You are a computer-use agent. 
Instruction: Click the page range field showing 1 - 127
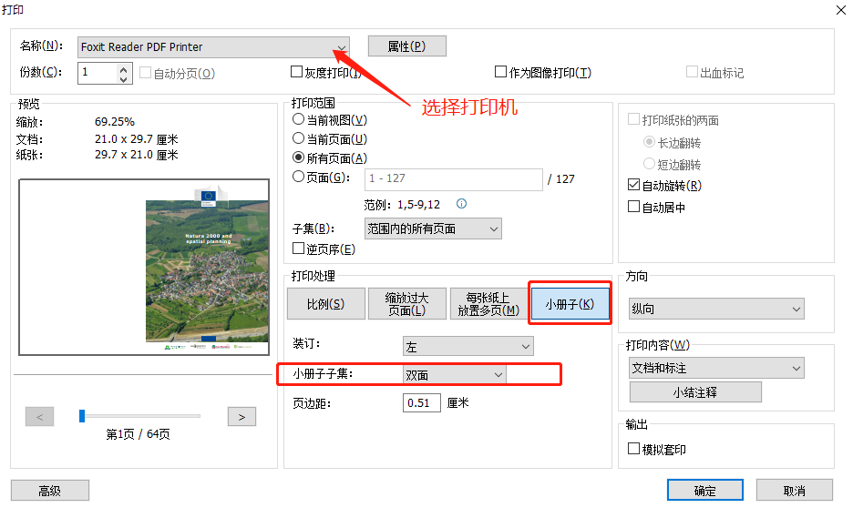[453, 178]
